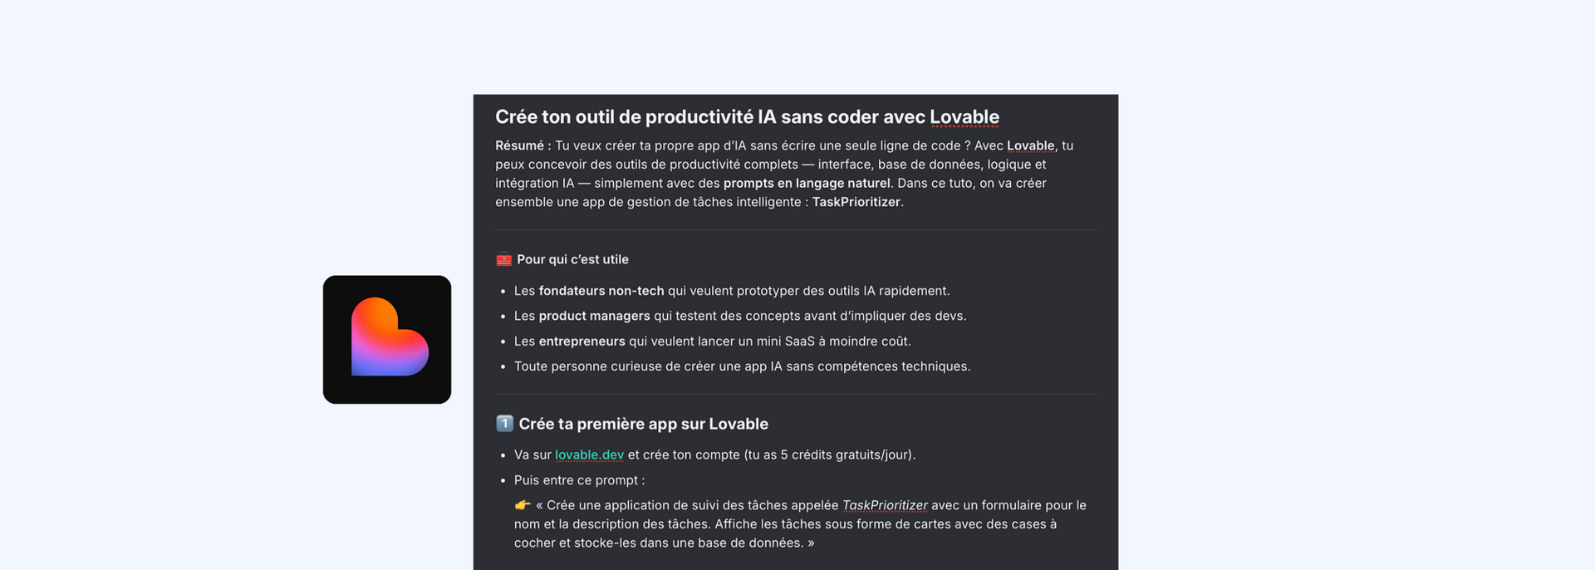Click the bold 'Résumé' label
Image resolution: width=1595 pixels, height=570 pixels.
523,145
